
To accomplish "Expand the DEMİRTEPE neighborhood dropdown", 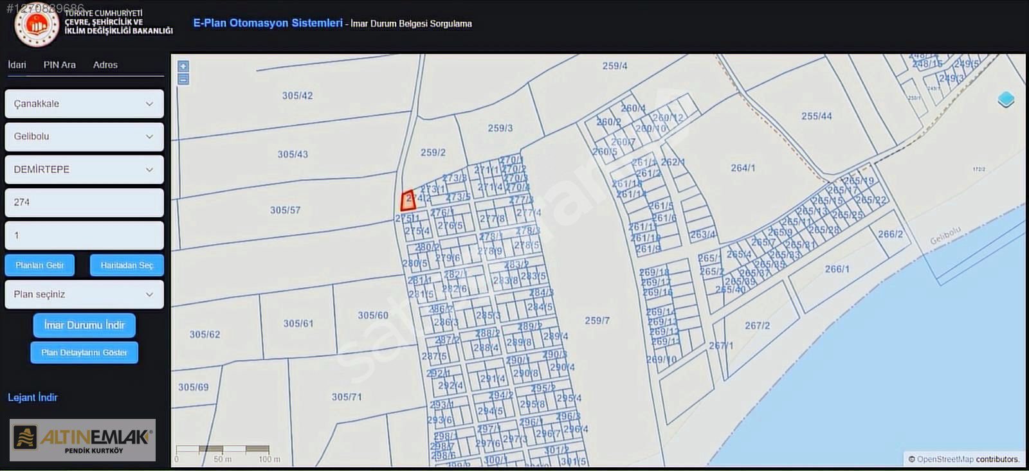I will point(84,170).
